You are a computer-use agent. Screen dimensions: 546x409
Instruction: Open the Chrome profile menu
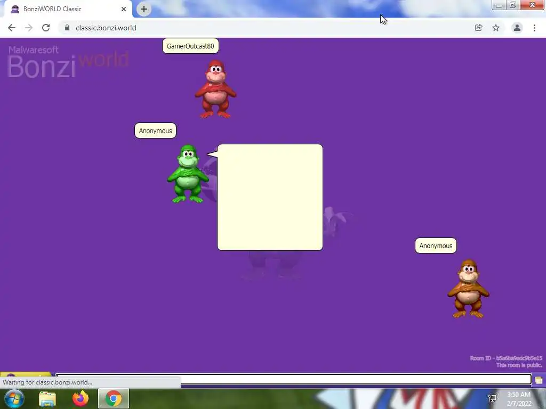(x=517, y=28)
